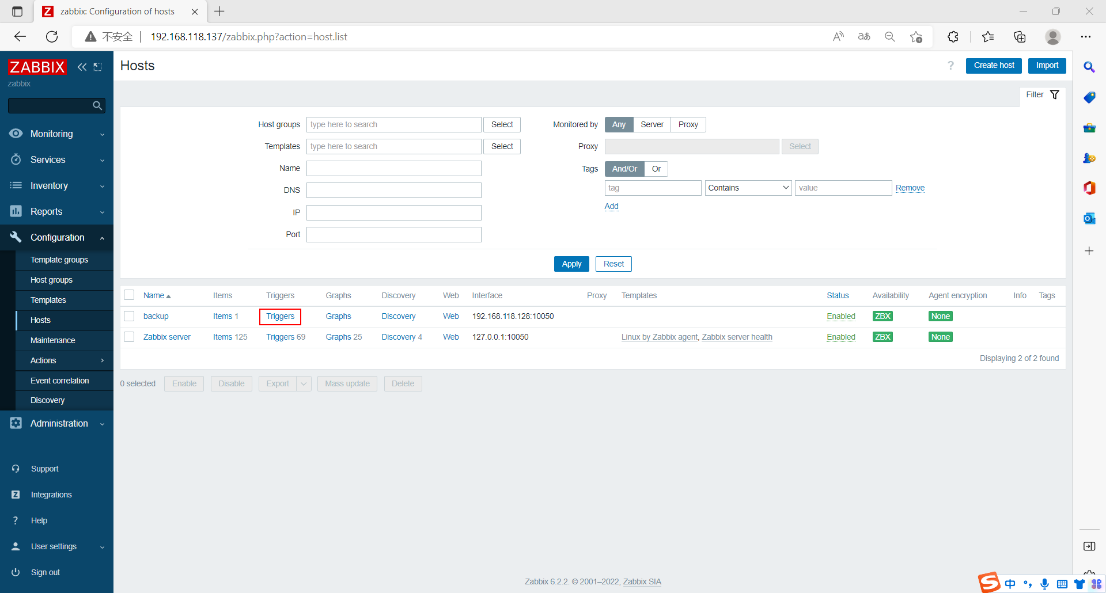Viewport: 1106px width, 593px height.
Task: Click the Services clock icon
Action: tap(16, 159)
